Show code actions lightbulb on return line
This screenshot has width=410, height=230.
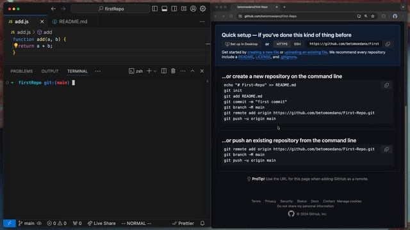coord(15,45)
